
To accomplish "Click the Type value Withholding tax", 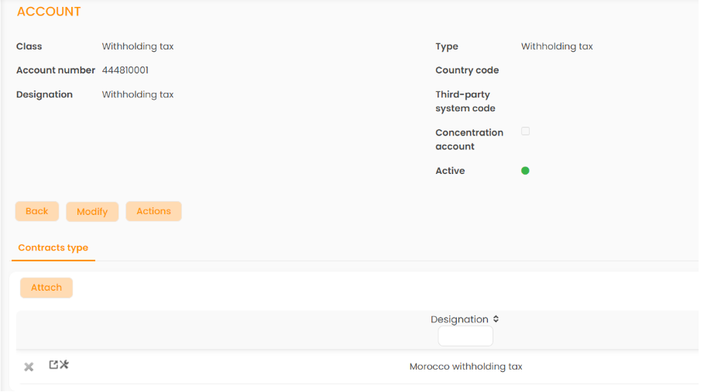I will click(557, 46).
